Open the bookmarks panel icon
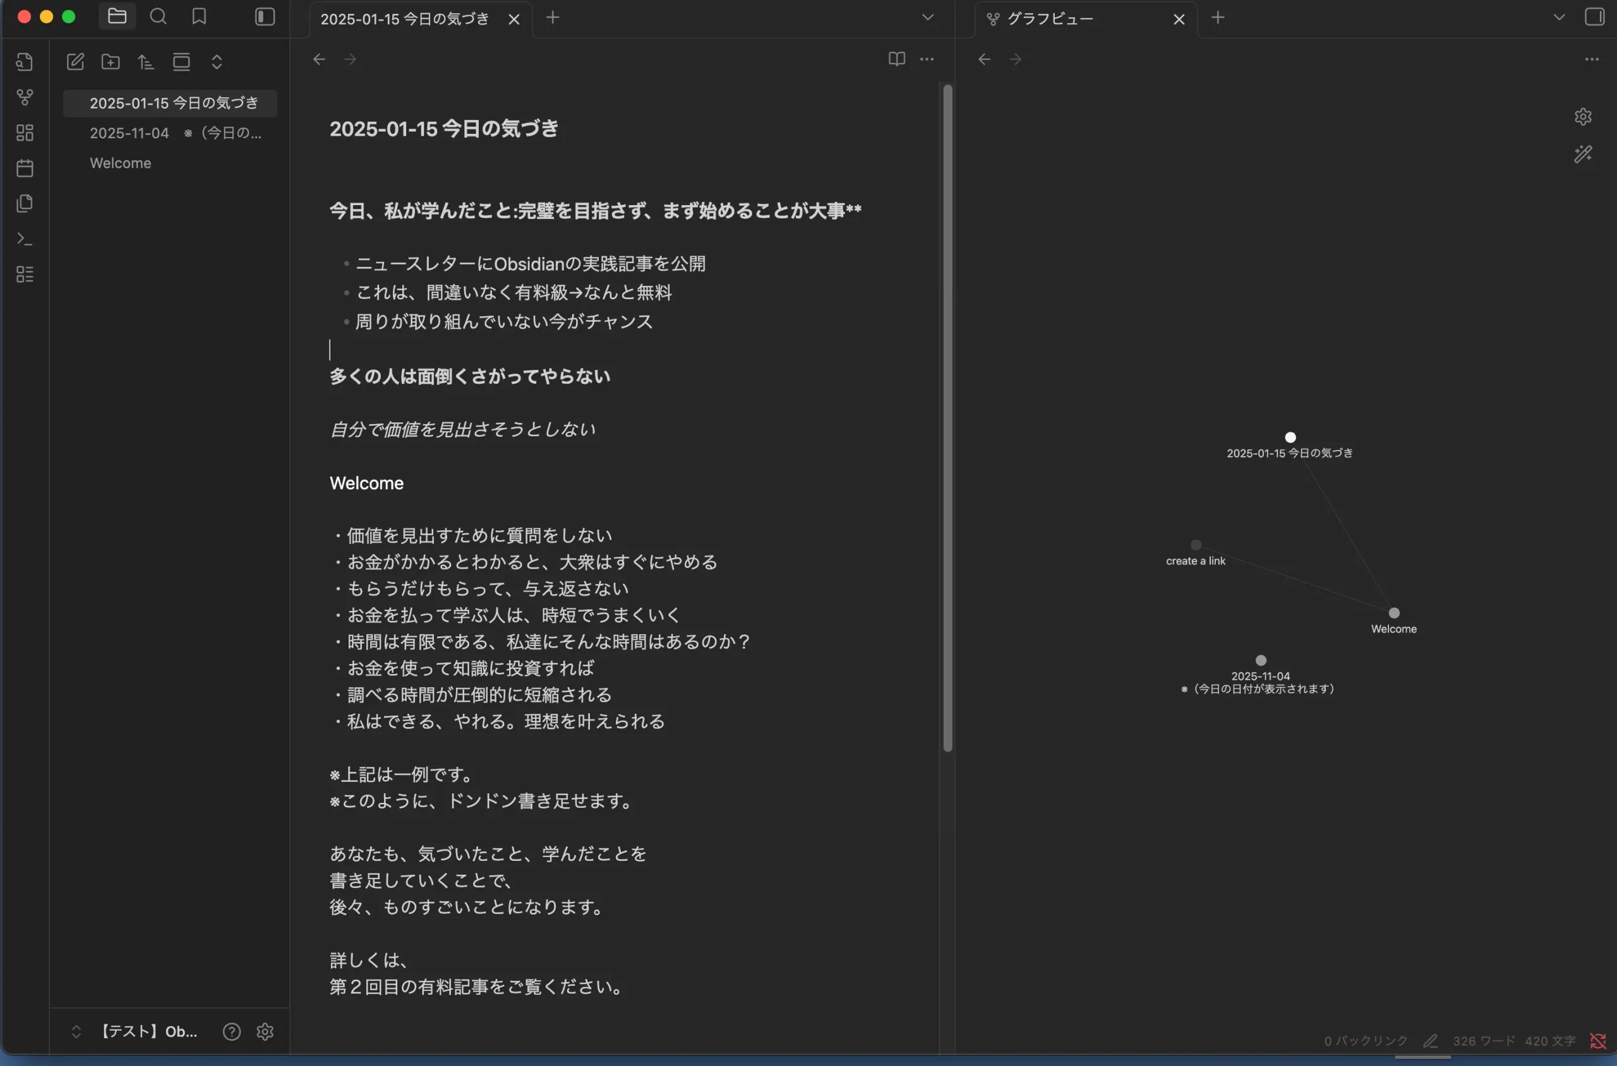Viewport: 1617px width, 1066px height. [198, 16]
